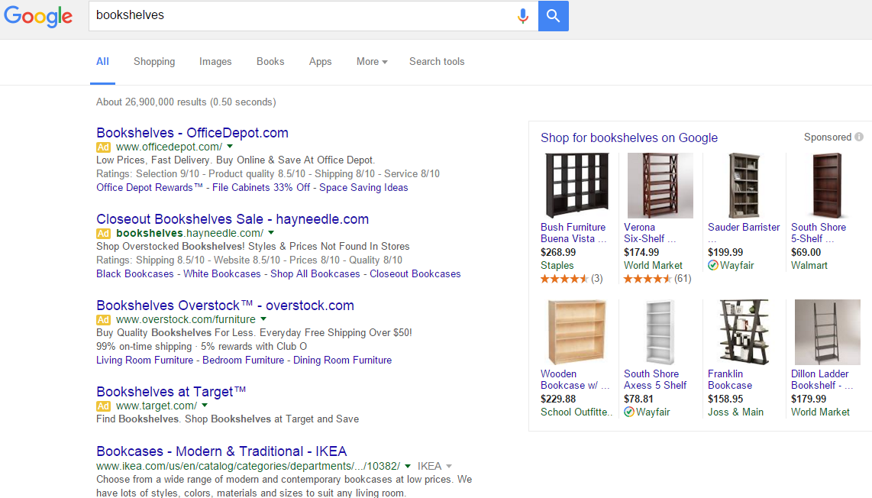Open Wooden Bookcase w/ product link
Screen dimensions: 872x498
pos(575,380)
